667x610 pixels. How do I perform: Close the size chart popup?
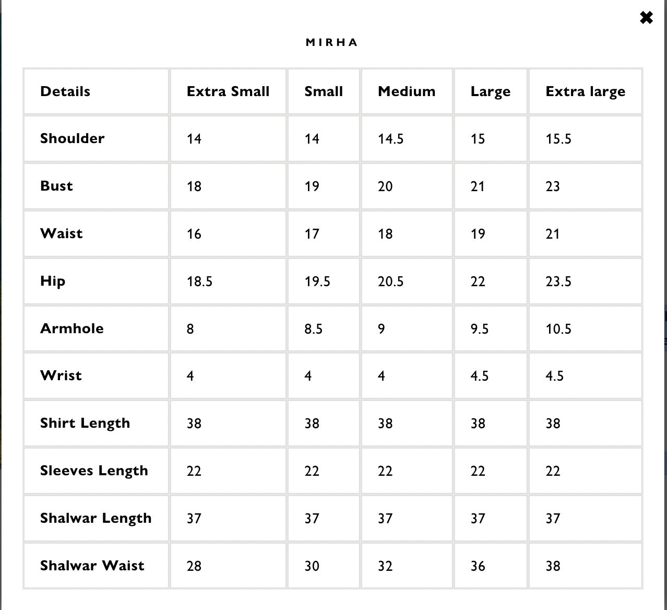coord(646,18)
